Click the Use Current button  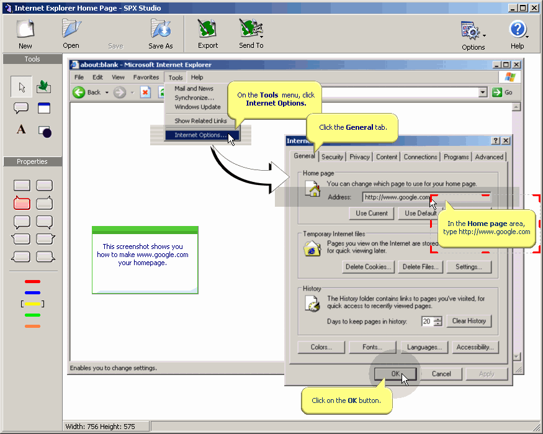[372, 214]
